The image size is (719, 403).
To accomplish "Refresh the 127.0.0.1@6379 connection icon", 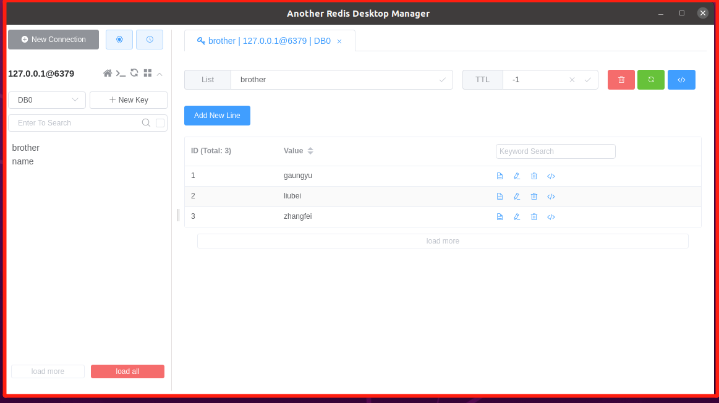I will [134, 73].
